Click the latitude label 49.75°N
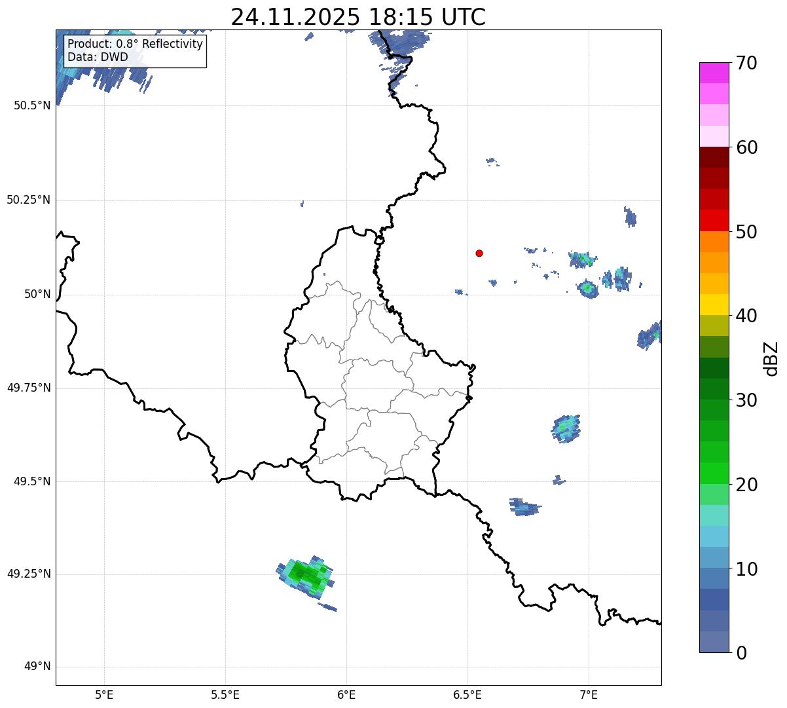The image size is (787, 708). point(29,388)
